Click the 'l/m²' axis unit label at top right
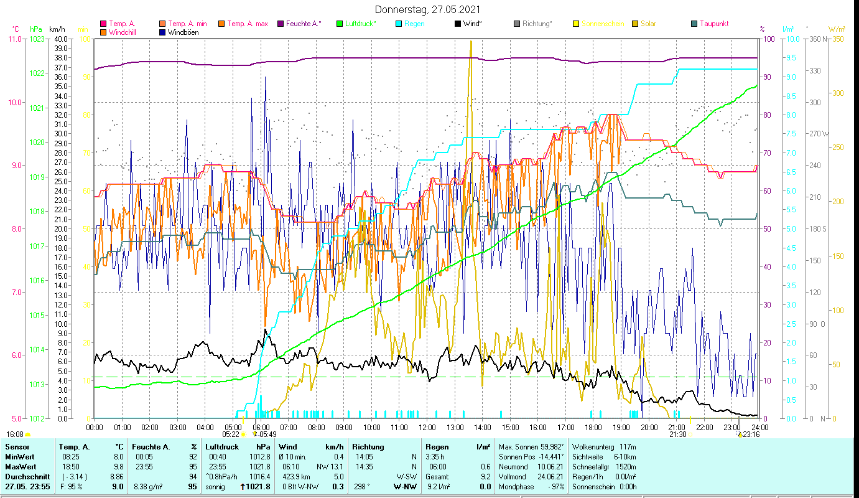Image resolution: width=859 pixels, height=498 pixels. [x=788, y=29]
